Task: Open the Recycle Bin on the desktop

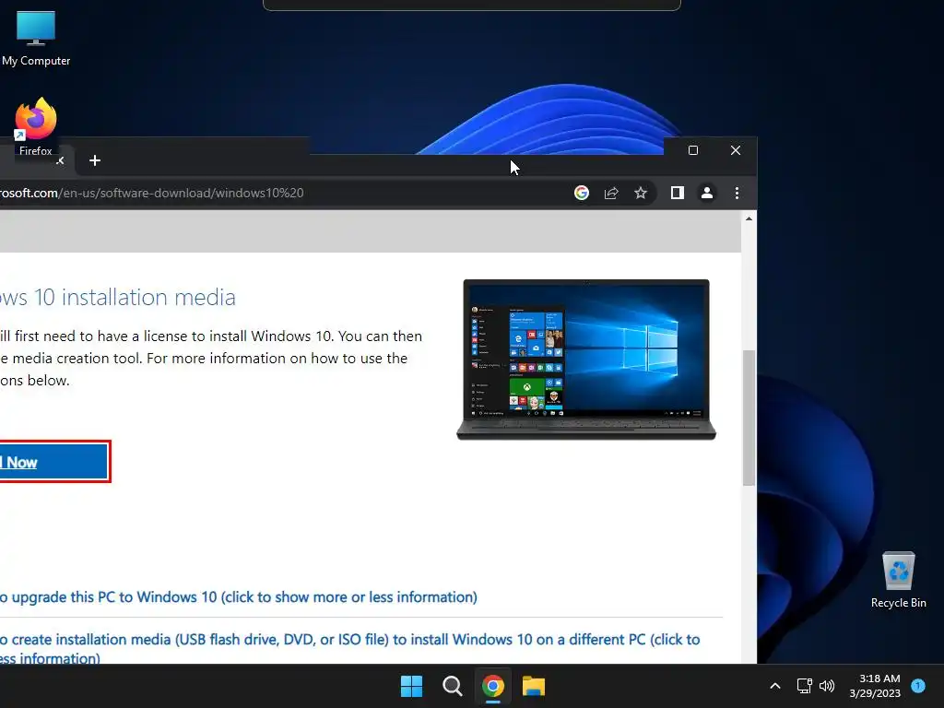Action: (898, 580)
